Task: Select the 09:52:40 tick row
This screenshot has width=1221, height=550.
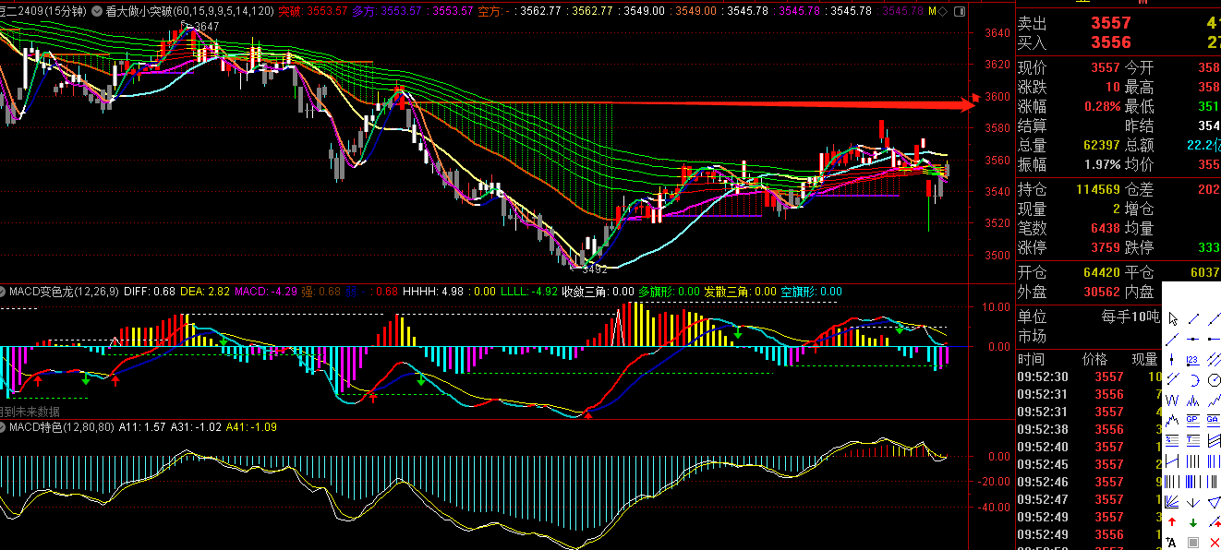Action: 1089,447
